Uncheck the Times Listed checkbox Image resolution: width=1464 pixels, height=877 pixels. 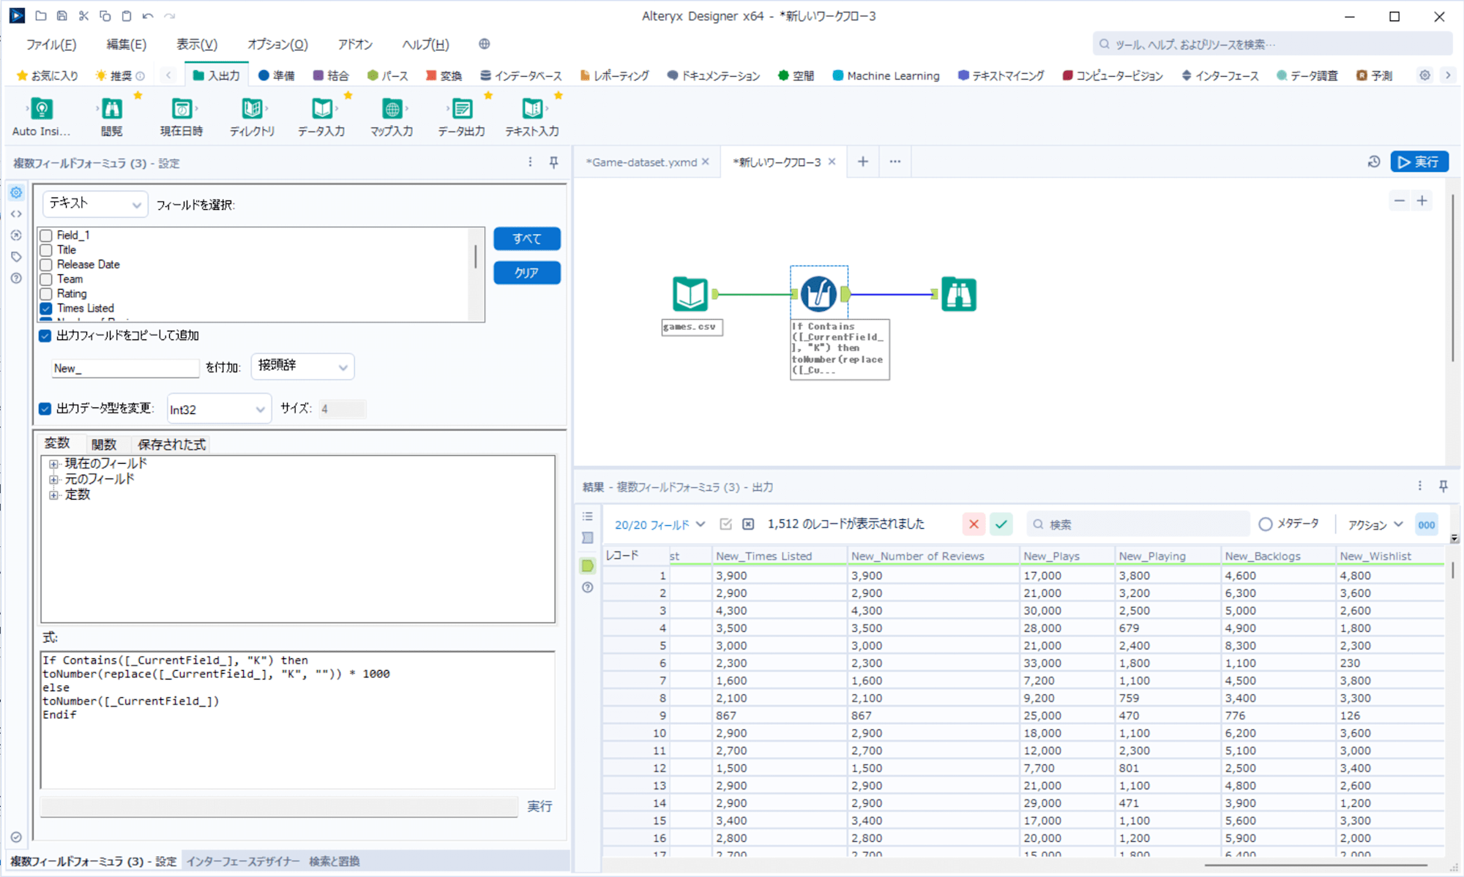(46, 309)
